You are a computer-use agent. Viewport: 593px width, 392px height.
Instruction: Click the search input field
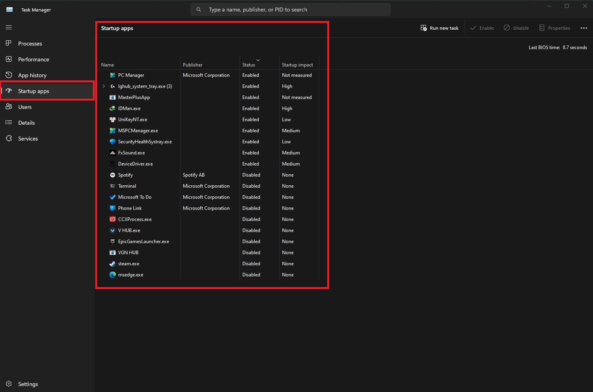click(290, 10)
